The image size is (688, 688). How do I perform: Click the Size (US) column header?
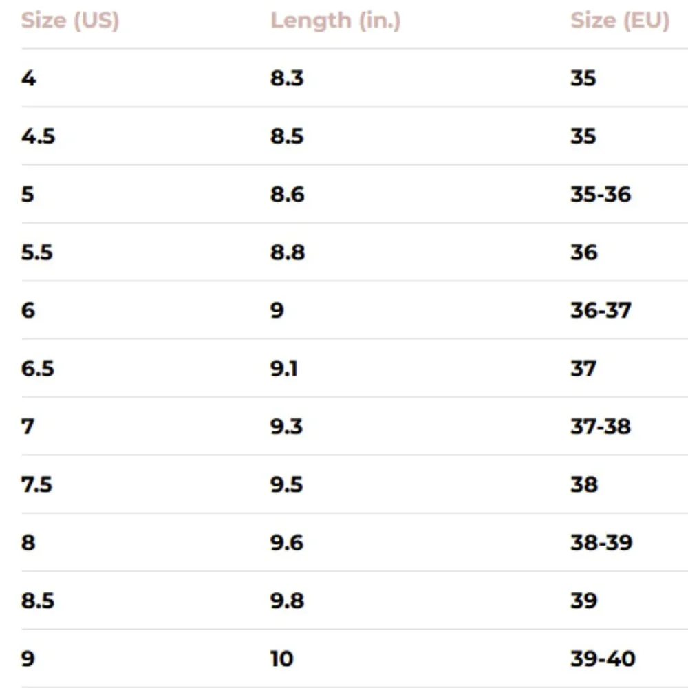tap(70, 21)
